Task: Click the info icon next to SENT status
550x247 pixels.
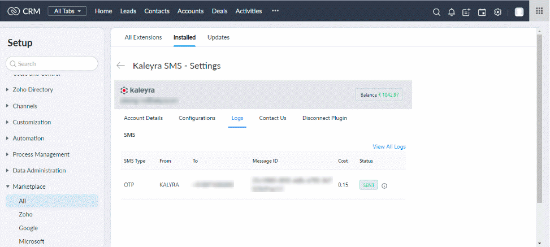Action: (384, 185)
